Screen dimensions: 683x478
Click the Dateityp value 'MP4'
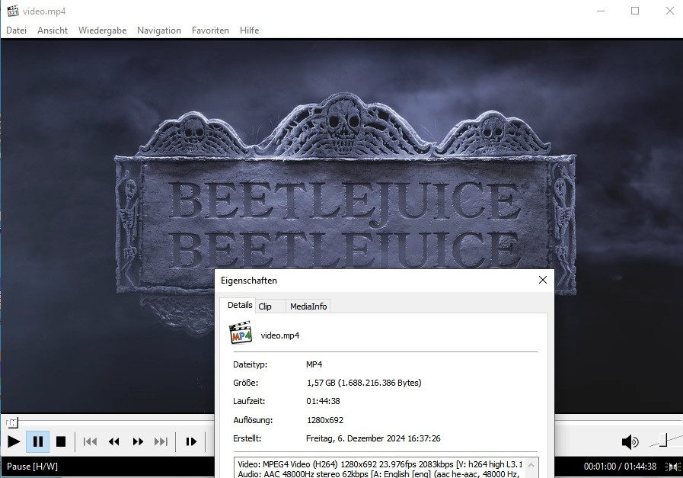(314, 364)
